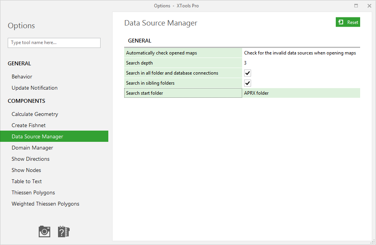The image size is (376, 245).
Task: Click the Reset button
Action: pyautogui.click(x=348, y=22)
